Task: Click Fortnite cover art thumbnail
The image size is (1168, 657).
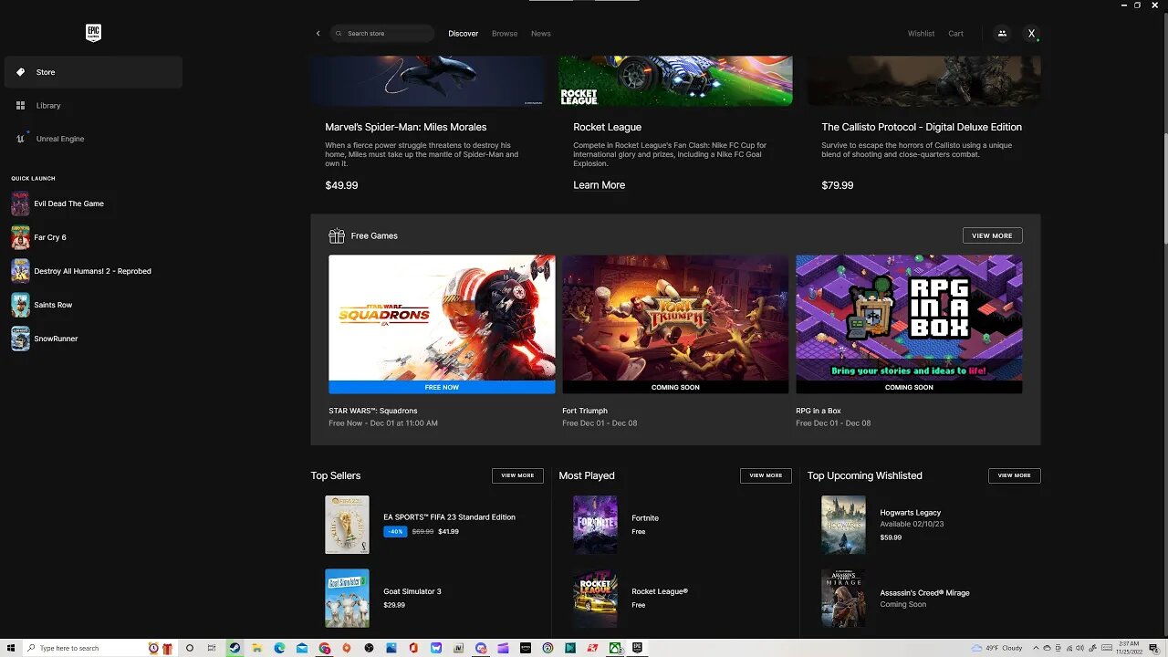Action: coord(595,525)
